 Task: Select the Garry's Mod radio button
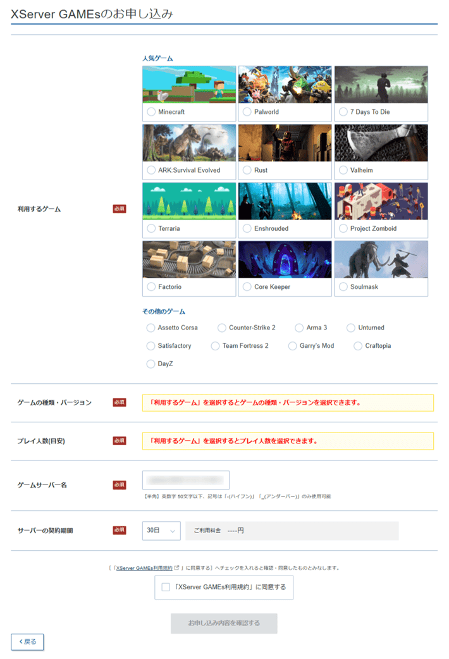(x=292, y=346)
